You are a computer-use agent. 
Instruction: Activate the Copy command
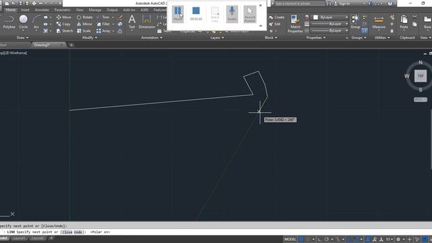(x=63, y=24)
